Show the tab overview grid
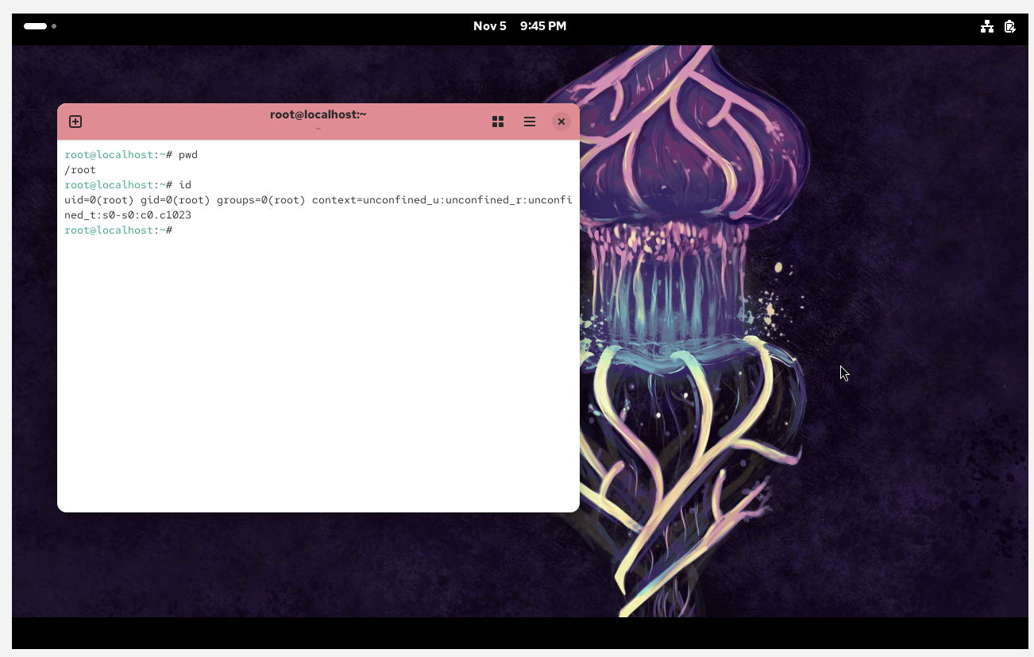 tap(498, 122)
